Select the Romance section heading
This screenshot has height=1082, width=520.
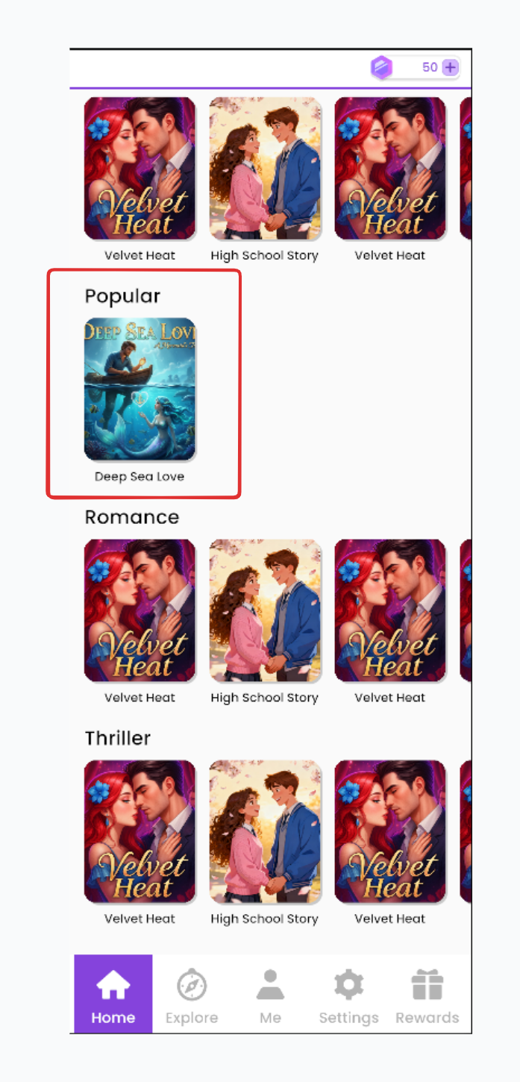click(x=132, y=517)
